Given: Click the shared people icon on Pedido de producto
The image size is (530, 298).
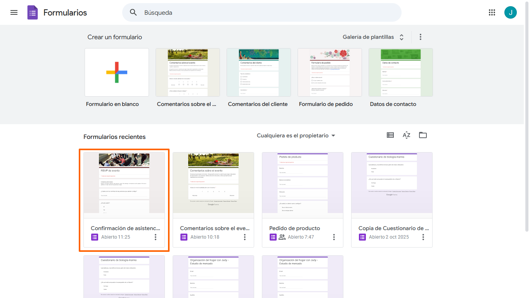Looking at the screenshot, I should coord(282,237).
